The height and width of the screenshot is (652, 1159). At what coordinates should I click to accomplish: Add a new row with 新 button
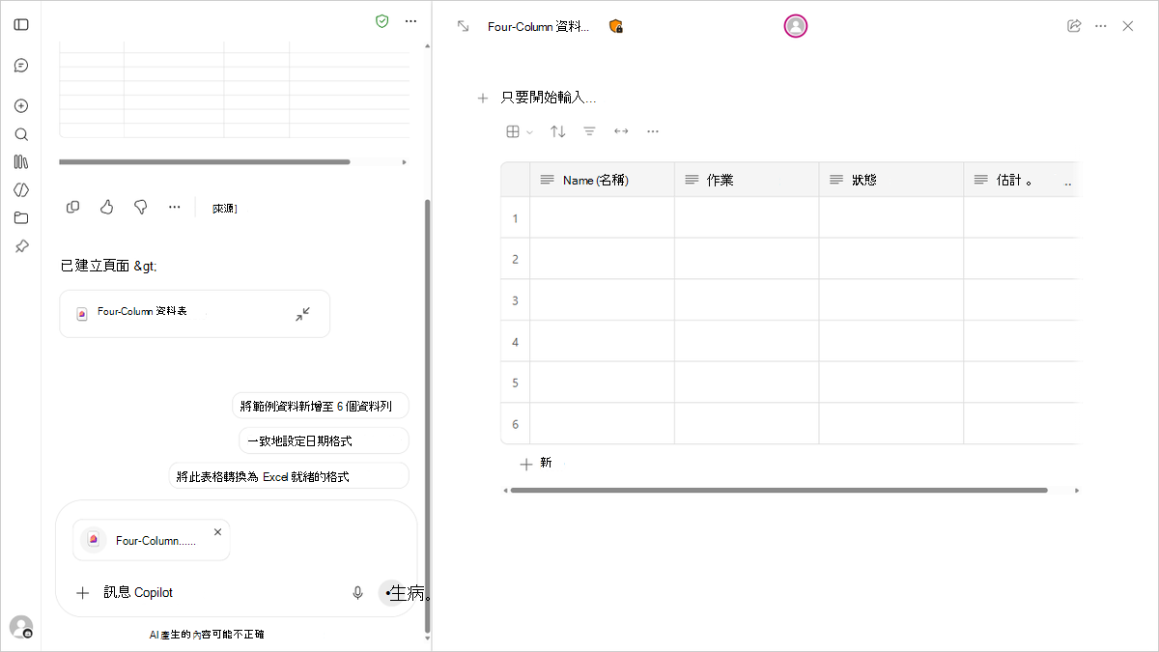(x=536, y=464)
